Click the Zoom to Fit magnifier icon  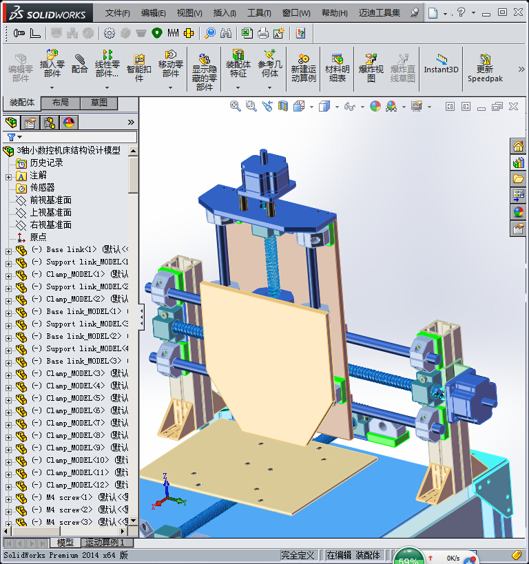pyautogui.click(x=236, y=106)
